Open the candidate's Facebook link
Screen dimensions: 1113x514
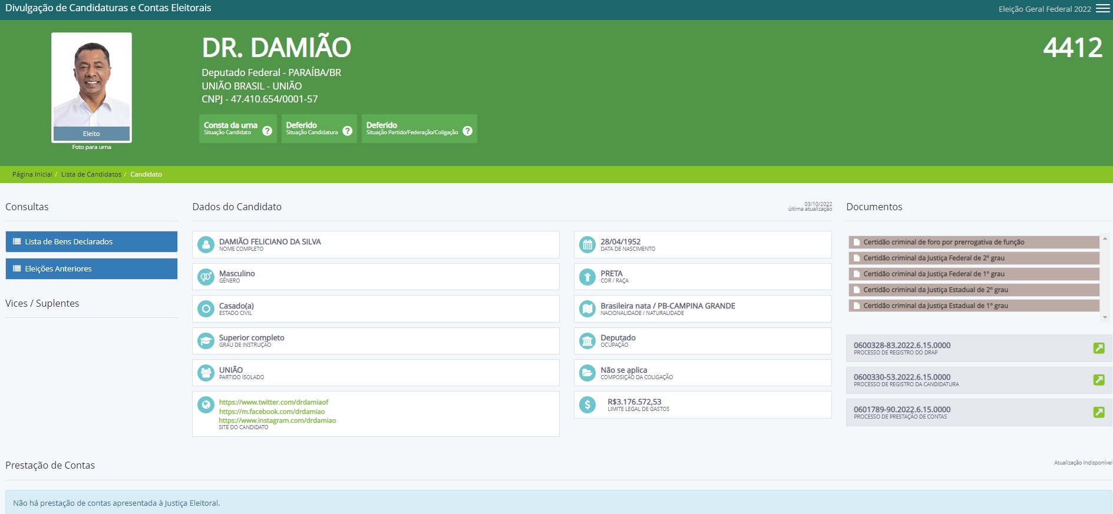tap(272, 412)
